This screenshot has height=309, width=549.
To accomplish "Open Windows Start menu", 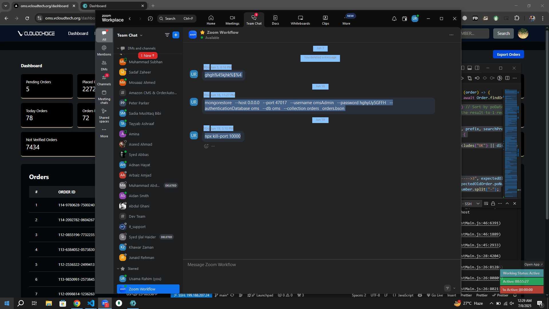I will pyautogui.click(x=7, y=303).
